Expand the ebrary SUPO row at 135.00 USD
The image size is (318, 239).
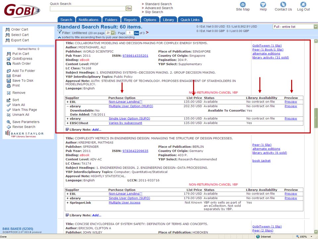(68, 119)
